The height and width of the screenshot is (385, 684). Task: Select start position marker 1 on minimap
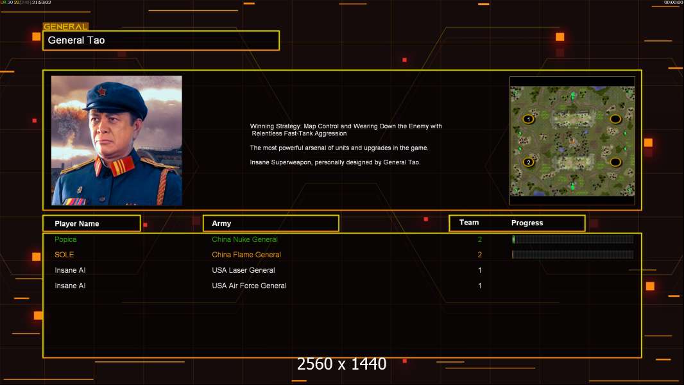tap(528, 119)
